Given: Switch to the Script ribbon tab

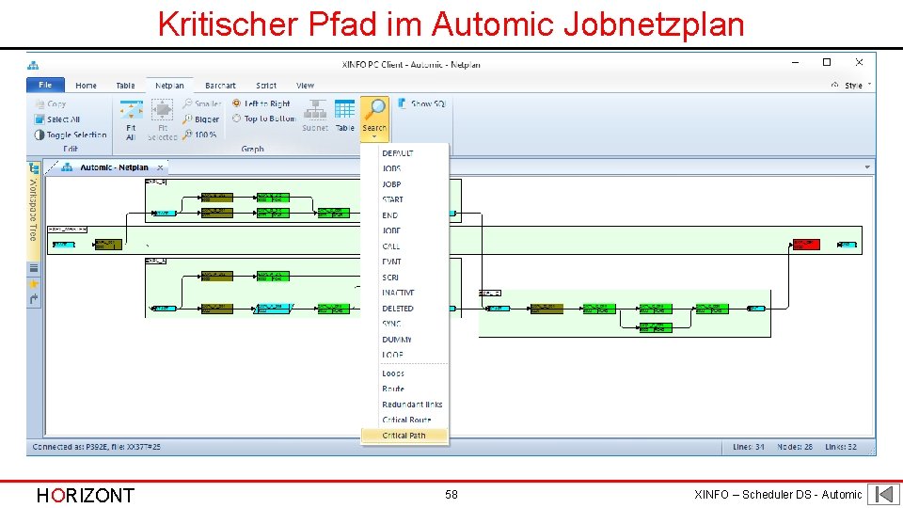Looking at the screenshot, I should click(x=266, y=86).
